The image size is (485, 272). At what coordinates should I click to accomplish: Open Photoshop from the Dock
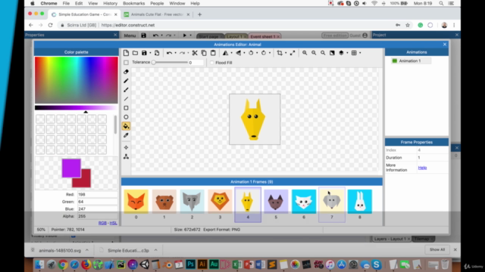click(x=190, y=264)
